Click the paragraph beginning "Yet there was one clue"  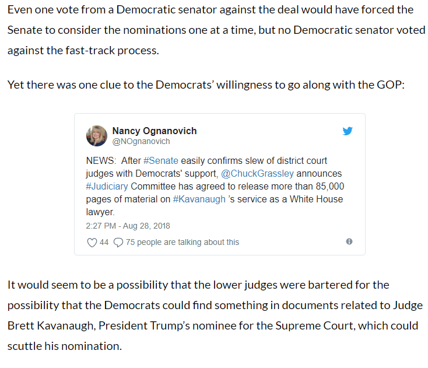click(206, 85)
